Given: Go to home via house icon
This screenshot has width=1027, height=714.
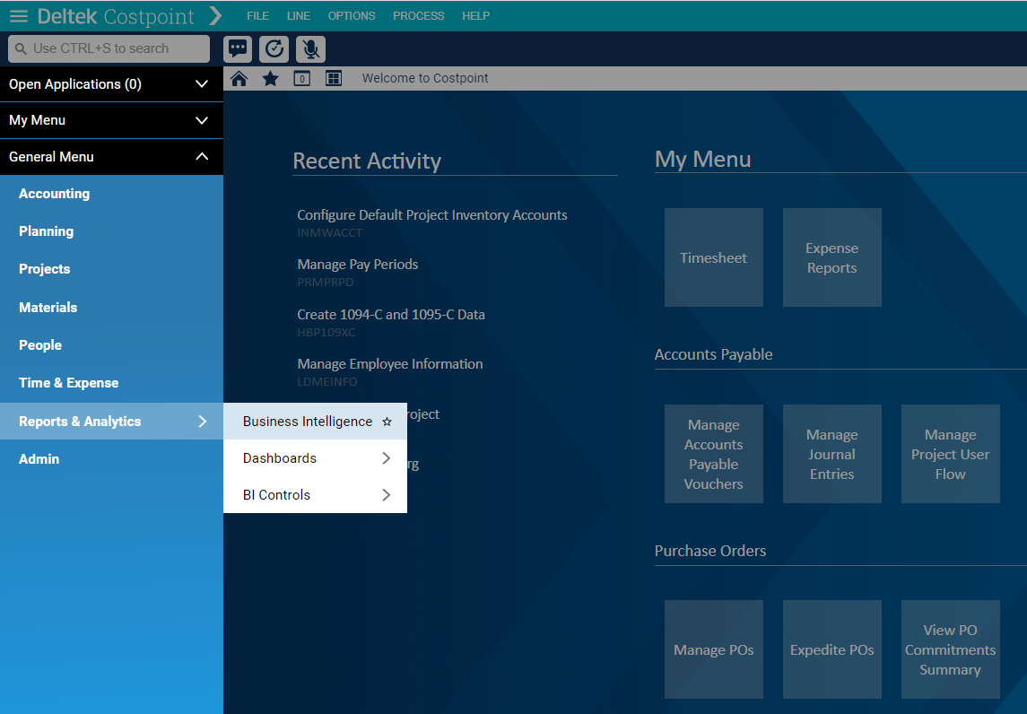Looking at the screenshot, I should click(x=239, y=79).
